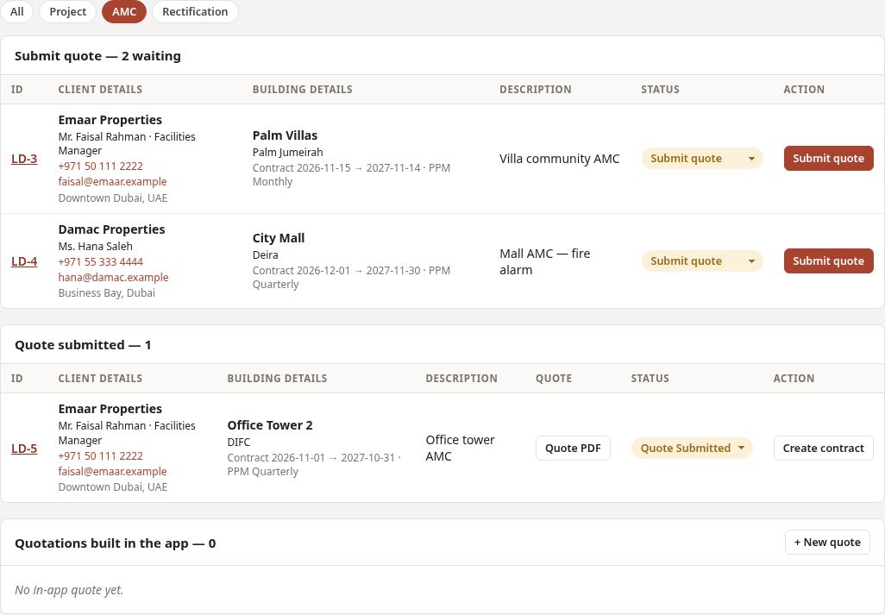Image resolution: width=885 pixels, height=615 pixels.
Task: Open Quote PDF for Office Tower 2
Action: pyautogui.click(x=573, y=448)
